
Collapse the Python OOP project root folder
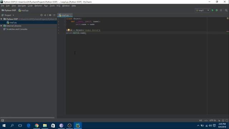[x=1, y=19]
